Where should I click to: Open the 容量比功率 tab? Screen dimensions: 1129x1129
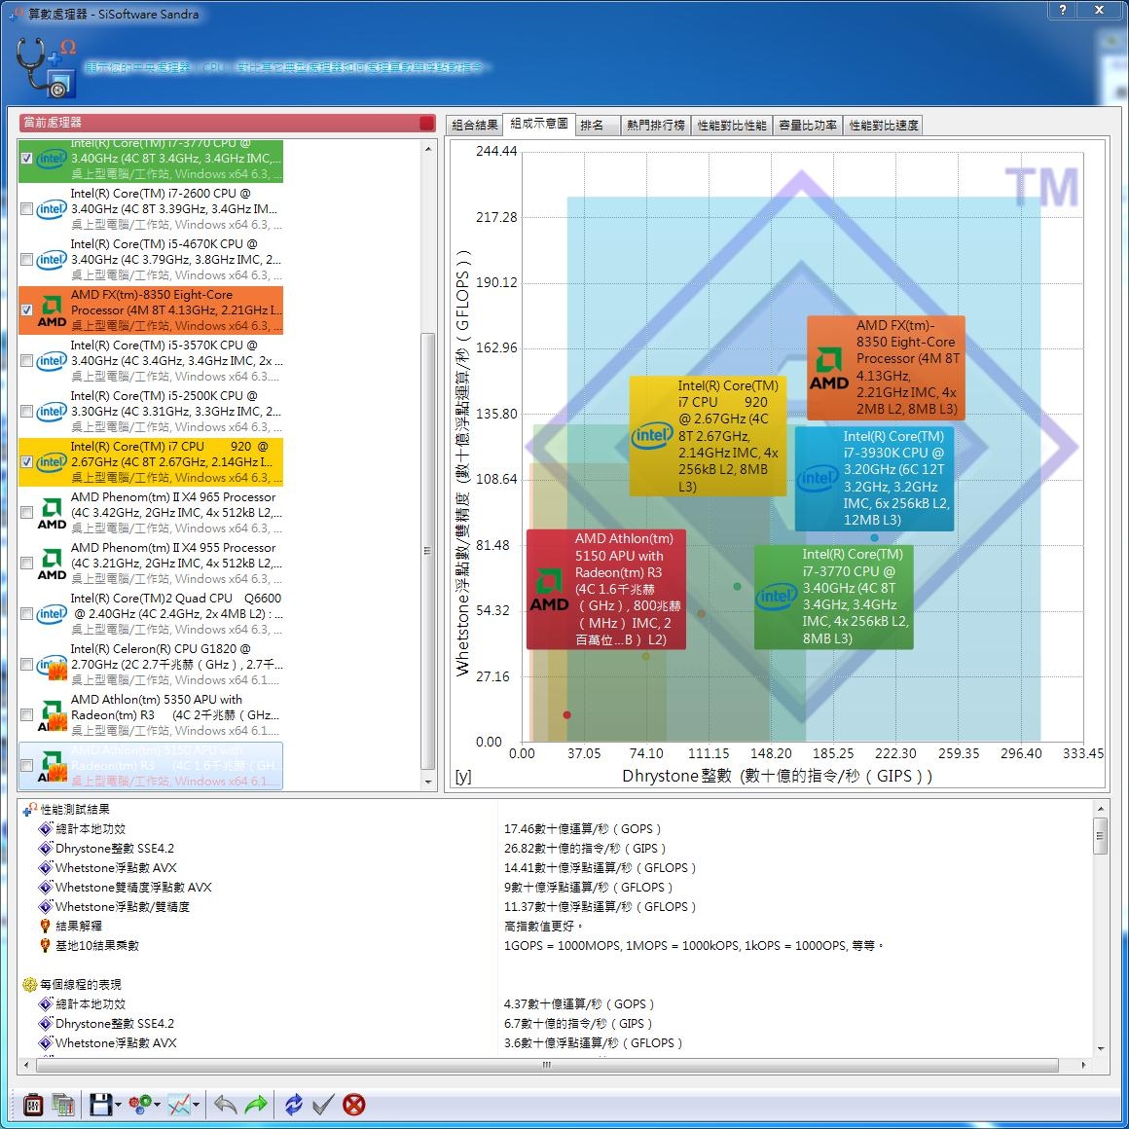click(808, 126)
